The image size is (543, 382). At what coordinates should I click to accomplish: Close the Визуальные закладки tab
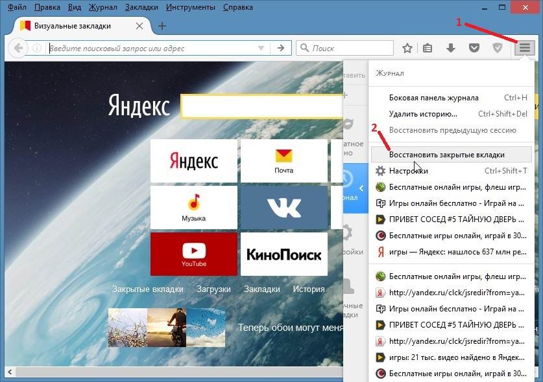(139, 26)
